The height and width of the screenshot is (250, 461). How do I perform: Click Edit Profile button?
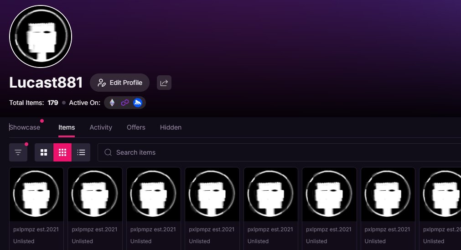(x=119, y=83)
